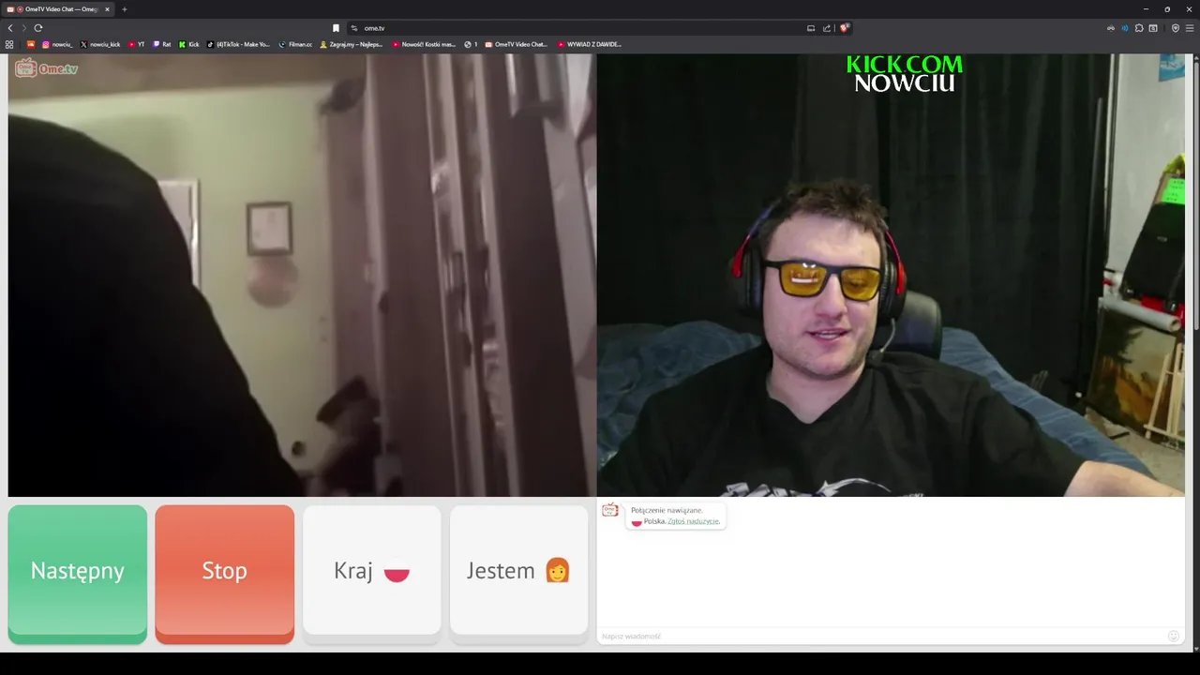Select the OmeTV Video Chat browser tab
1200x675 pixels.
(x=58, y=9)
